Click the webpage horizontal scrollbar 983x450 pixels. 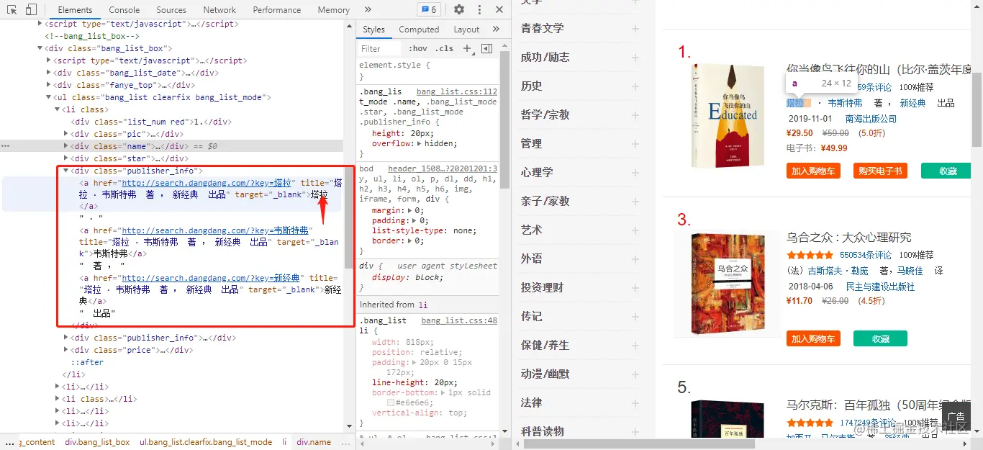(639, 444)
